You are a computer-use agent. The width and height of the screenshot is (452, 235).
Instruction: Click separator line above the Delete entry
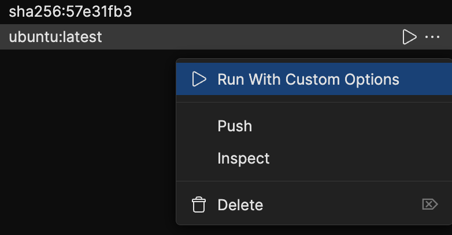click(313, 181)
